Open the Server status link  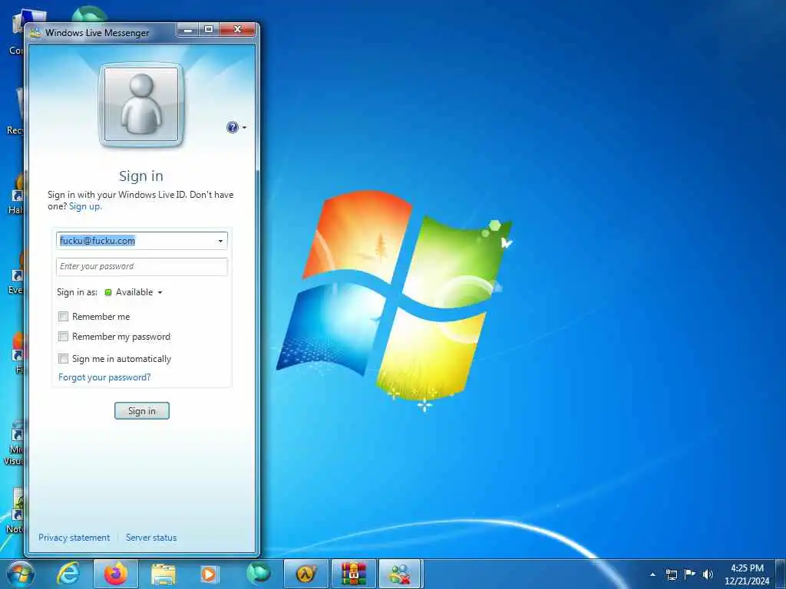coord(151,538)
